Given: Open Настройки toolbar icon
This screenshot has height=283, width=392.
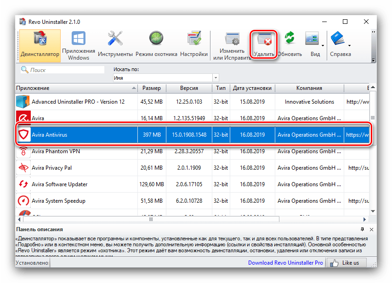Looking at the screenshot, I should pyautogui.click(x=194, y=39).
